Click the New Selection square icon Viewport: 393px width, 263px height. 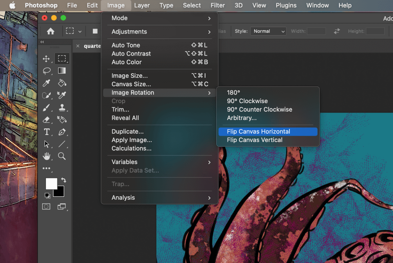pos(95,31)
